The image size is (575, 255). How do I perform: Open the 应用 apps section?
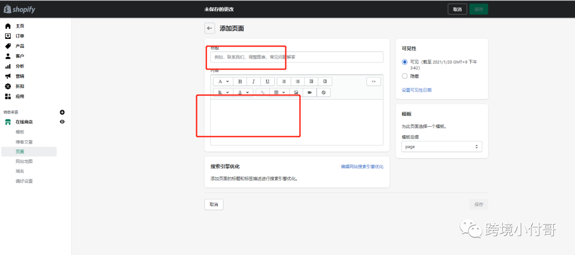tap(20, 96)
